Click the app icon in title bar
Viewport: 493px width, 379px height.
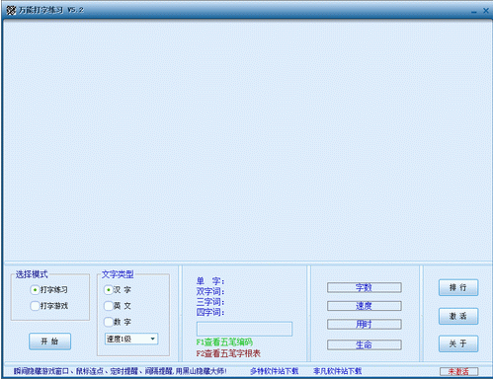[11, 10]
